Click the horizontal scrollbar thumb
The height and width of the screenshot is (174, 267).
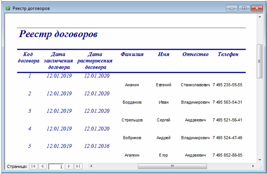[x=172, y=166]
